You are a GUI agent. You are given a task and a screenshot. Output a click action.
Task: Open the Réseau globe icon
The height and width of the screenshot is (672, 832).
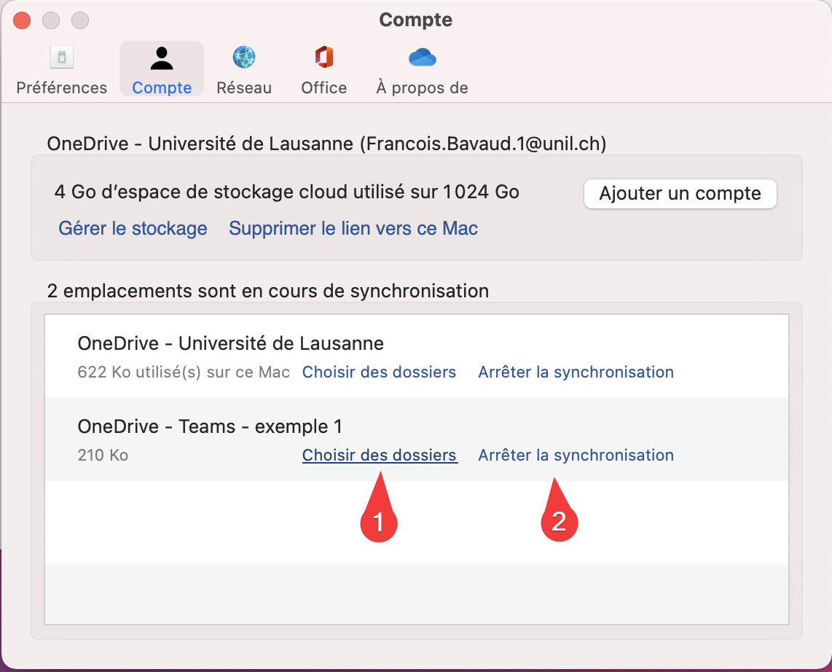(x=244, y=58)
